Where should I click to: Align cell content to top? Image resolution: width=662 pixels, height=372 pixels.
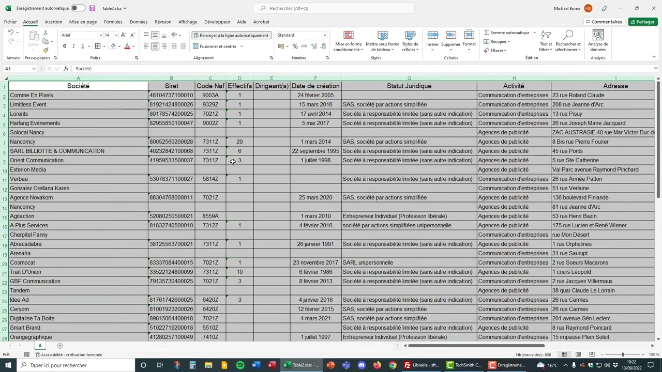[146, 35]
